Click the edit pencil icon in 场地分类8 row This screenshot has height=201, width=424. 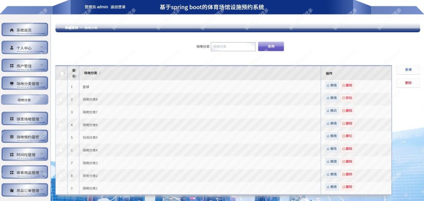[x=328, y=98]
